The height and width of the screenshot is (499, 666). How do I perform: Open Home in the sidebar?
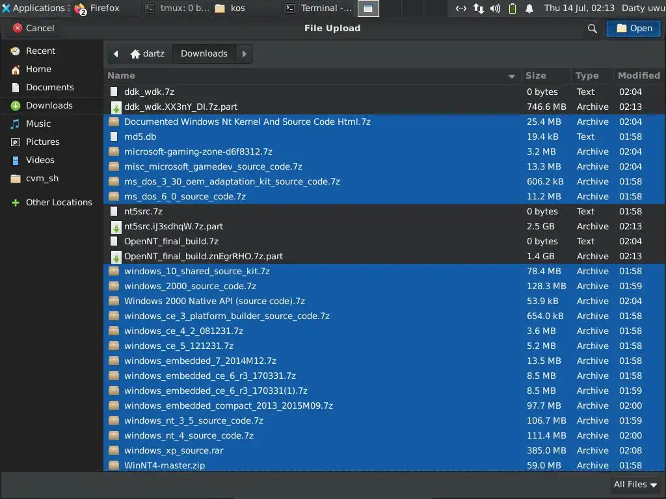(x=51, y=69)
